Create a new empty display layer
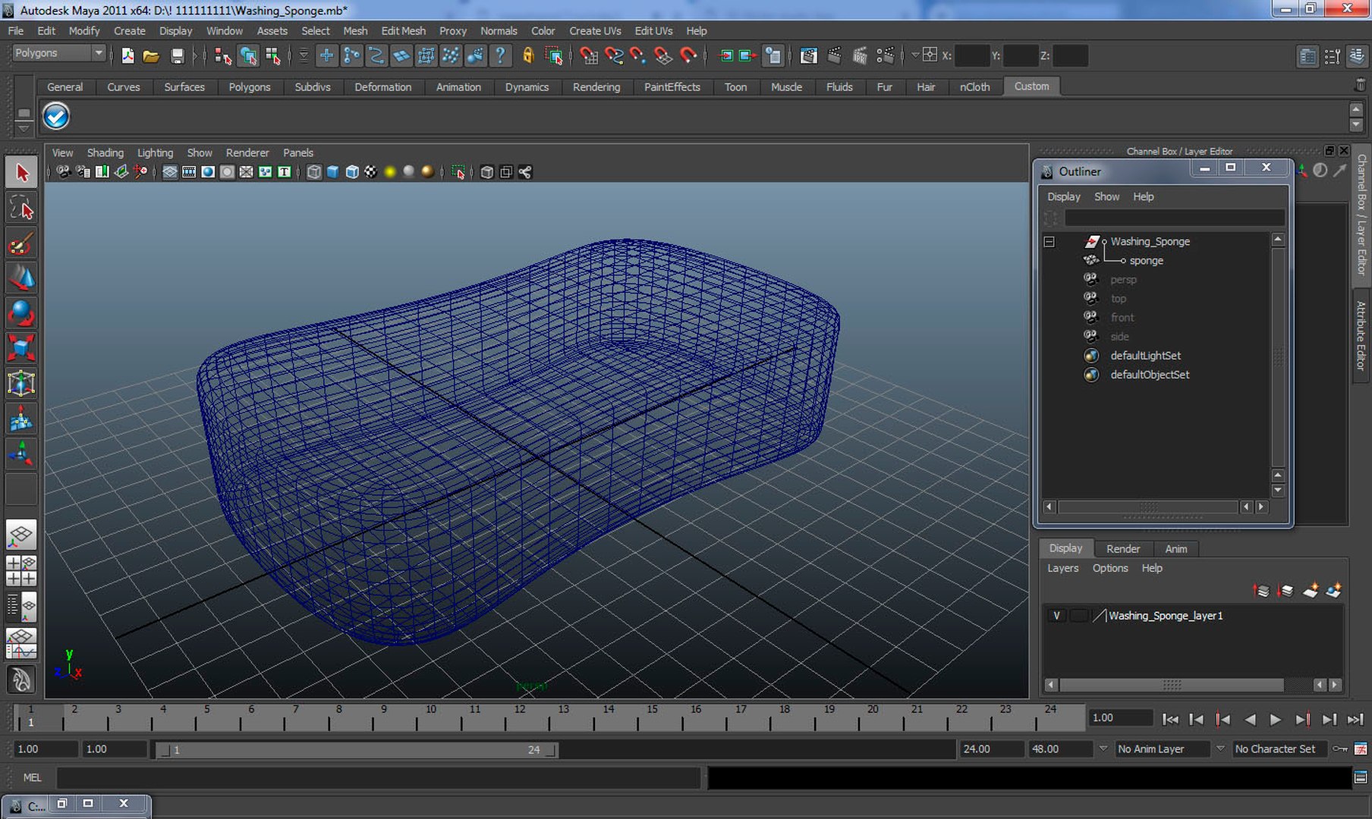Viewport: 1372px width, 819px height. 1311,590
